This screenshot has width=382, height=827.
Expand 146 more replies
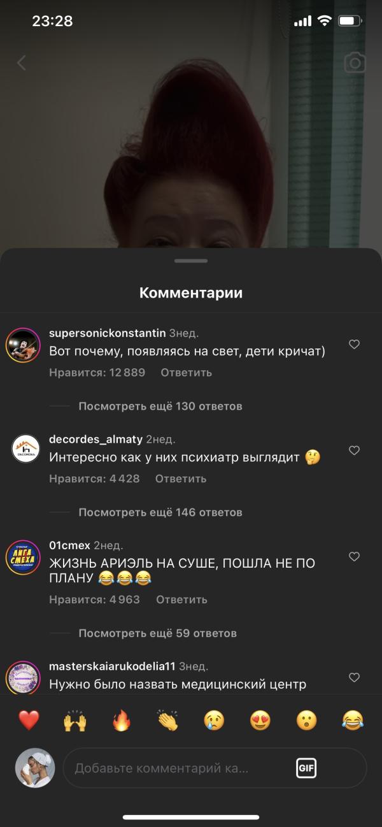point(160,512)
